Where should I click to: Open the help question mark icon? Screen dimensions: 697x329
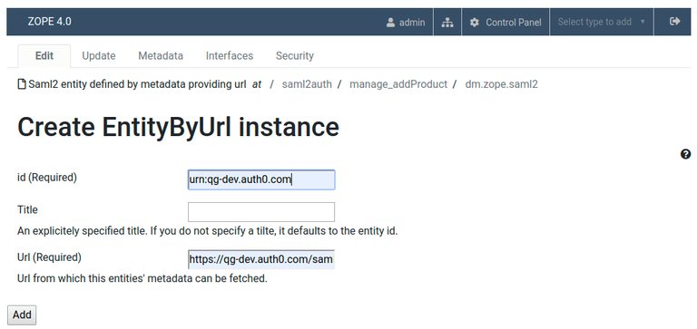point(685,154)
